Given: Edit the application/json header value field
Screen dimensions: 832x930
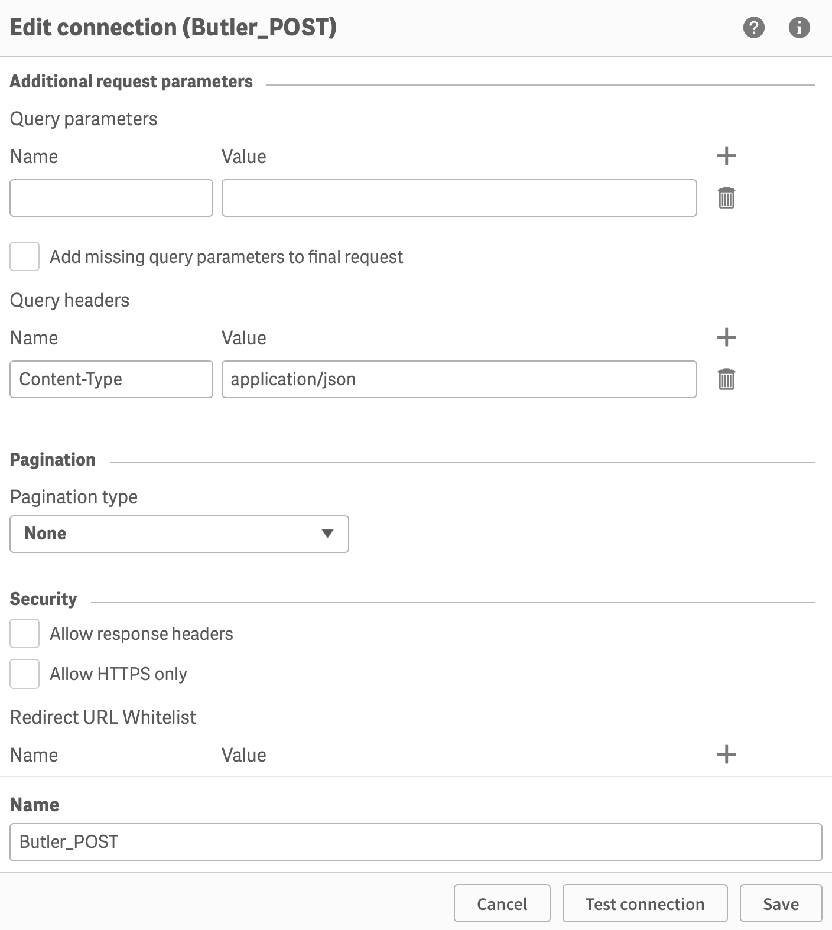Looking at the screenshot, I should pos(459,379).
